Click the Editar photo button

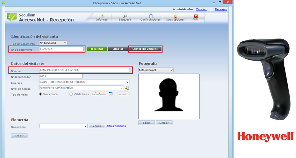[147, 123]
